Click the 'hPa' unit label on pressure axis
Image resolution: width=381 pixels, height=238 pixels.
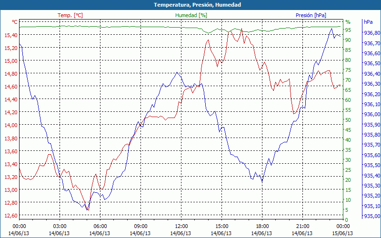click(x=368, y=22)
